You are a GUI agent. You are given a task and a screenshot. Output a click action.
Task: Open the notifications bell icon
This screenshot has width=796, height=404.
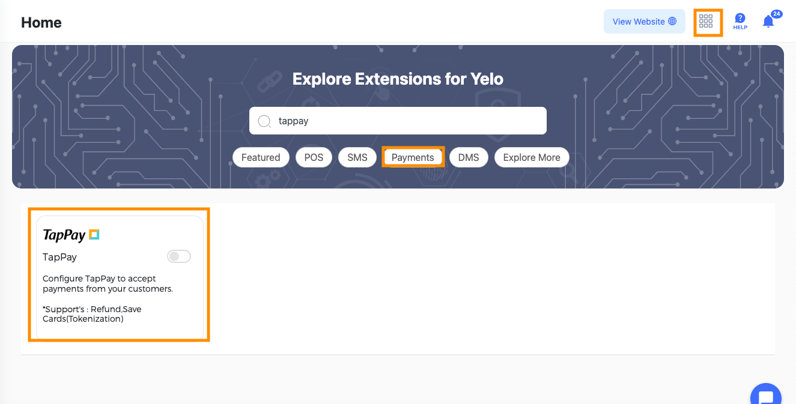768,22
